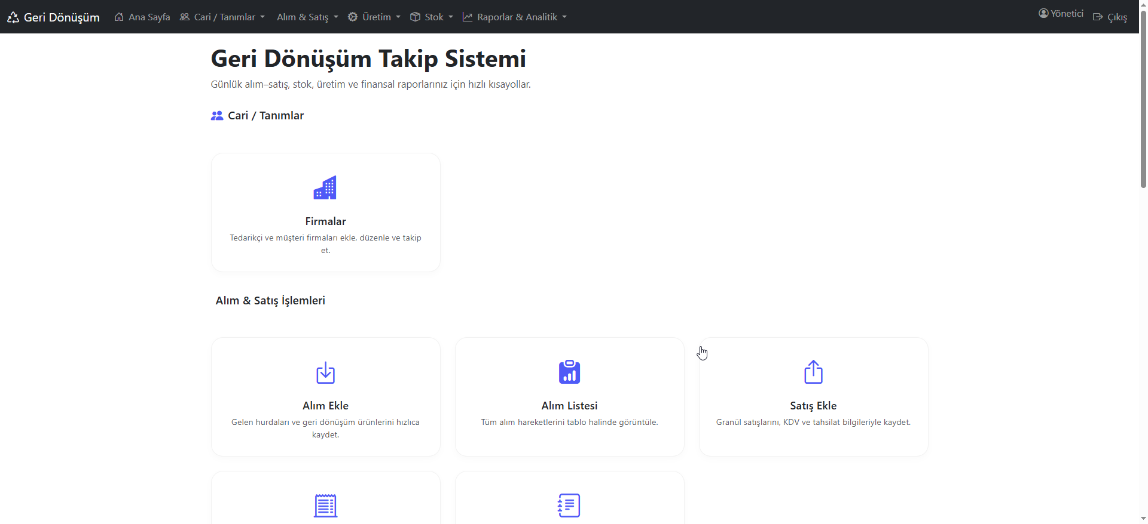
Task: Click the gear icon beside Üretim
Action: [x=353, y=17]
